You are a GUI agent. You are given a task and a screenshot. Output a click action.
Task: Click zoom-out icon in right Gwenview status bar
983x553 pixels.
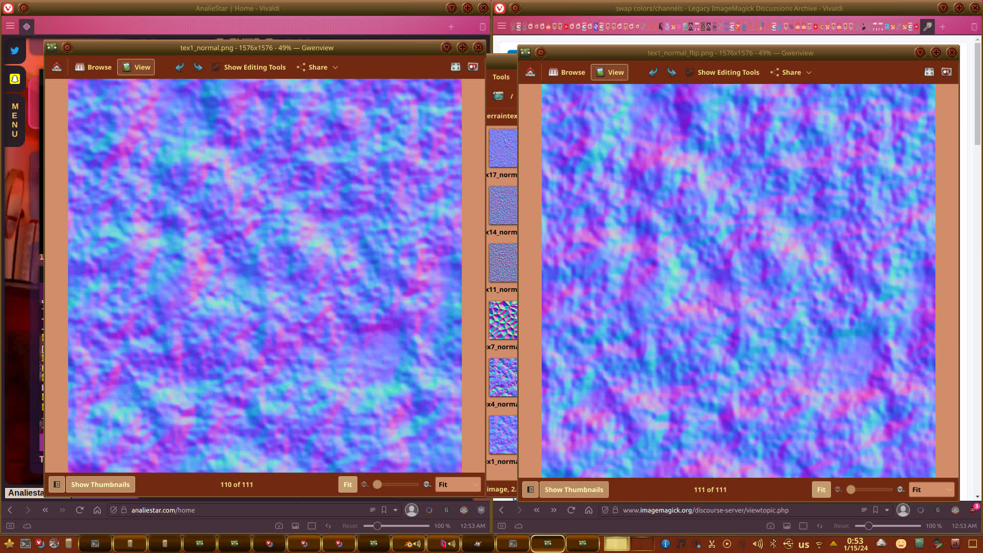(838, 490)
